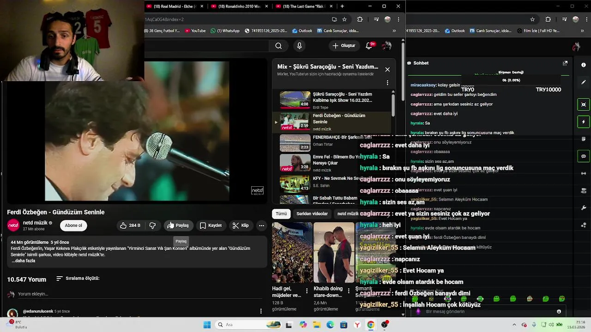Open more actions menu beside Klip
This screenshot has width=591, height=332.
(x=261, y=225)
